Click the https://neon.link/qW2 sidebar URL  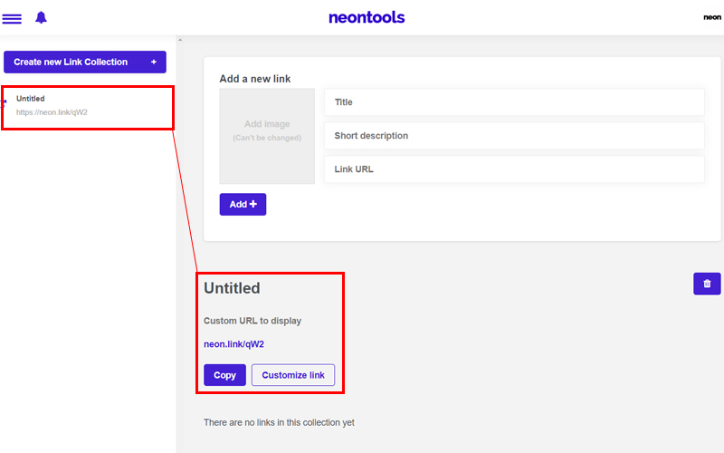(52, 112)
